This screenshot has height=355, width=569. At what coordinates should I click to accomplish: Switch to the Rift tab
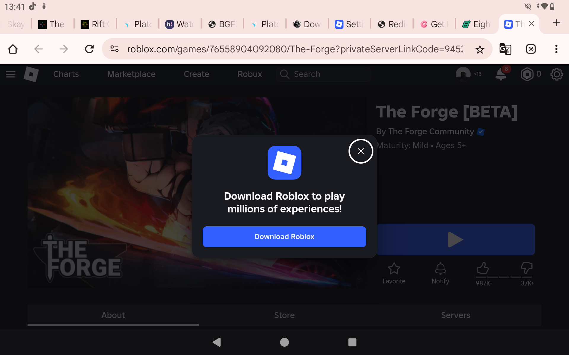(x=95, y=24)
